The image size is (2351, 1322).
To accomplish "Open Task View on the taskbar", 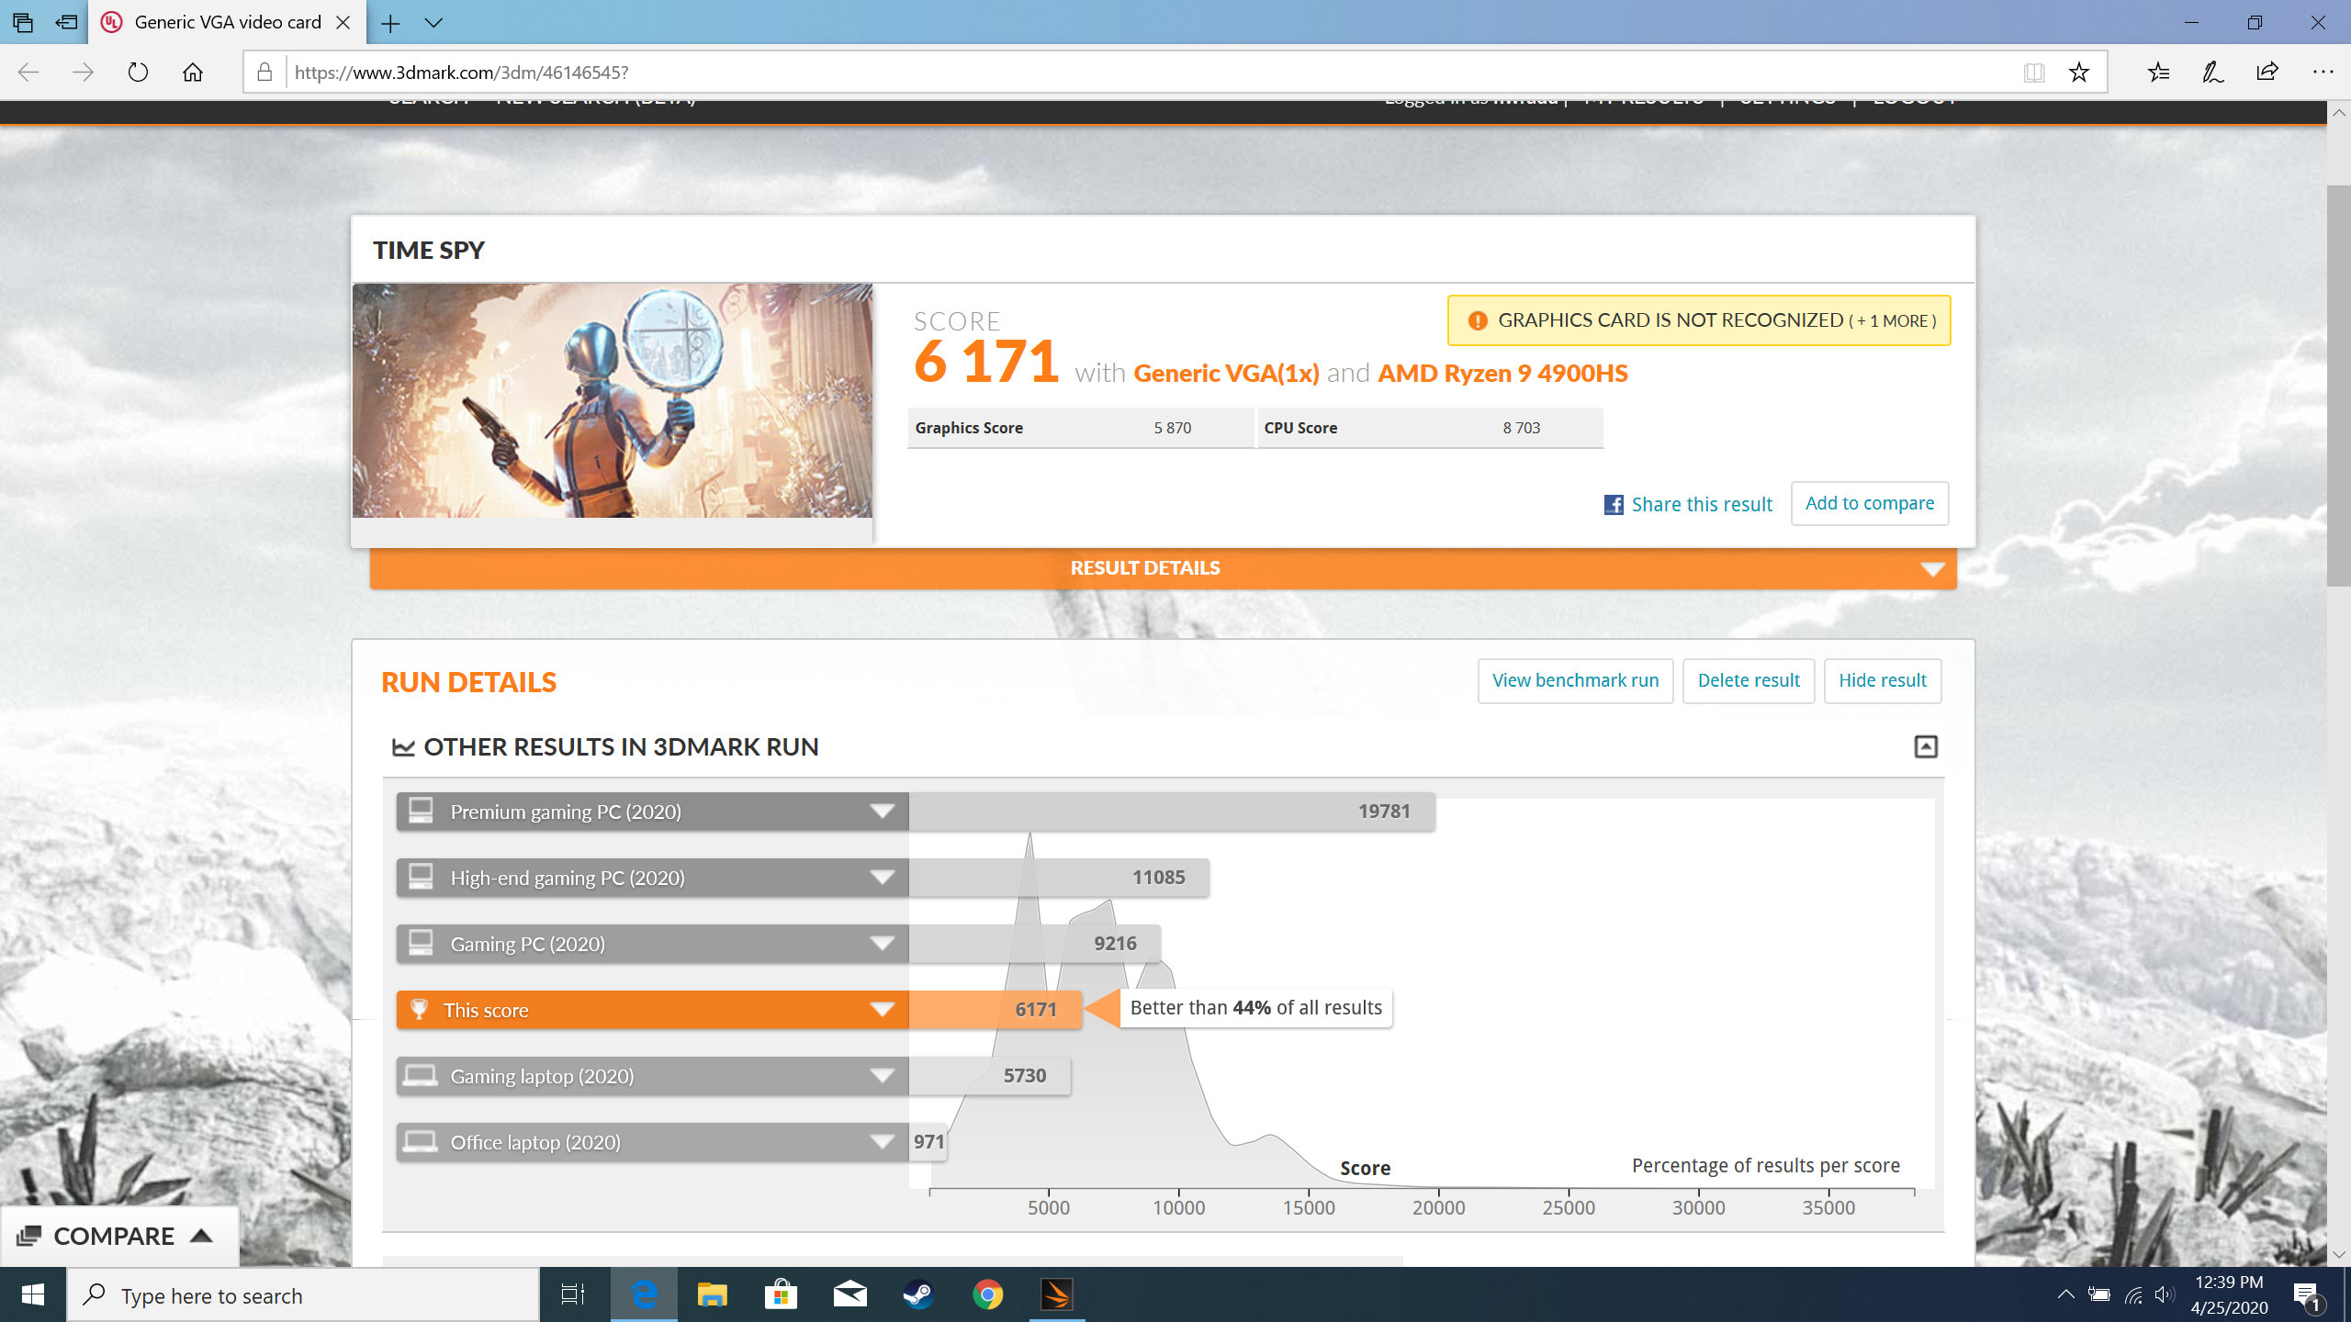I will click(573, 1294).
